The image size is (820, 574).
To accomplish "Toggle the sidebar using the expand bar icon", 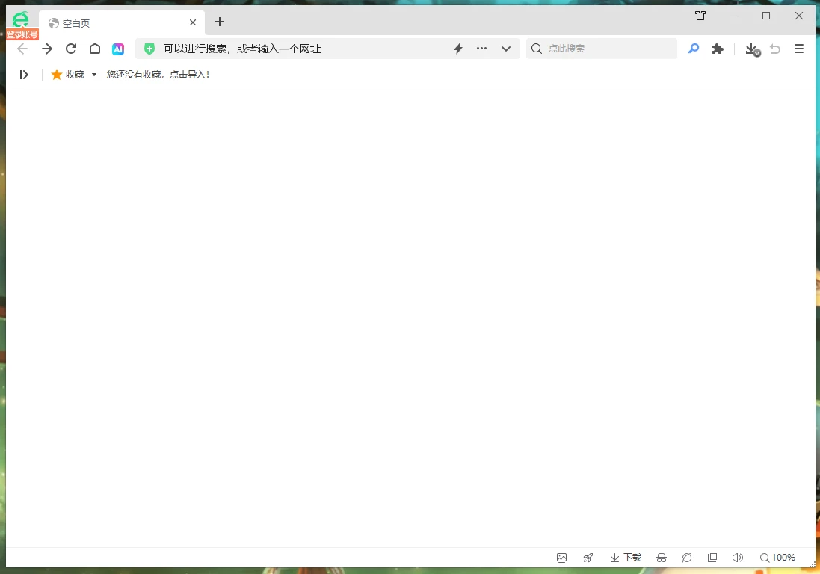I will click(24, 75).
